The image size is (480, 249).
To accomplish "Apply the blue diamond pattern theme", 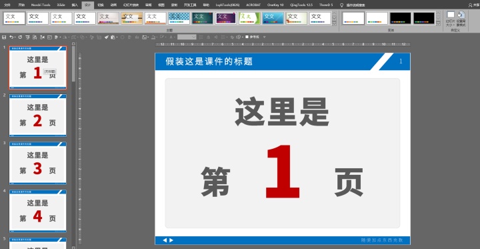I will coord(179,18).
